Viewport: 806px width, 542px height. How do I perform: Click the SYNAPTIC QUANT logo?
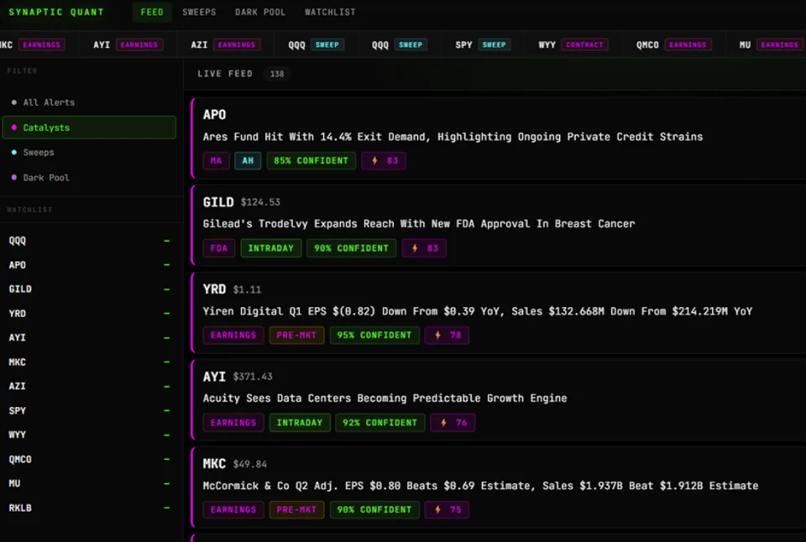point(56,12)
